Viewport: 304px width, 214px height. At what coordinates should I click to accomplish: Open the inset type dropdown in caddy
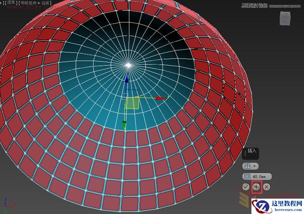[x=250, y=166]
